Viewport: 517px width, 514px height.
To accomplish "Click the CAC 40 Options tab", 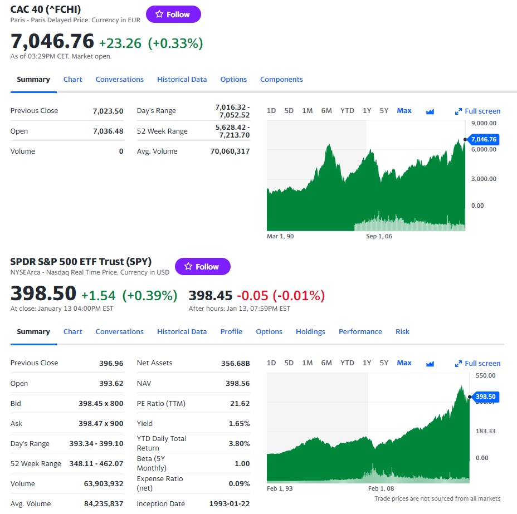I will point(233,80).
